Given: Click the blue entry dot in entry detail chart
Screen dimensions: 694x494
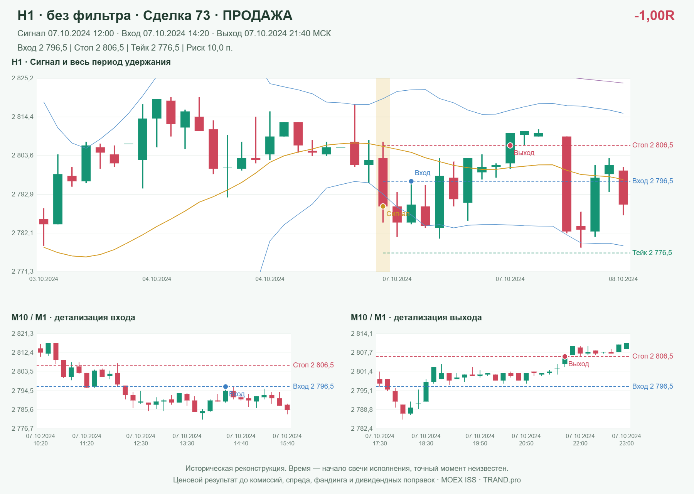Looking at the screenshot, I should coord(226,387).
